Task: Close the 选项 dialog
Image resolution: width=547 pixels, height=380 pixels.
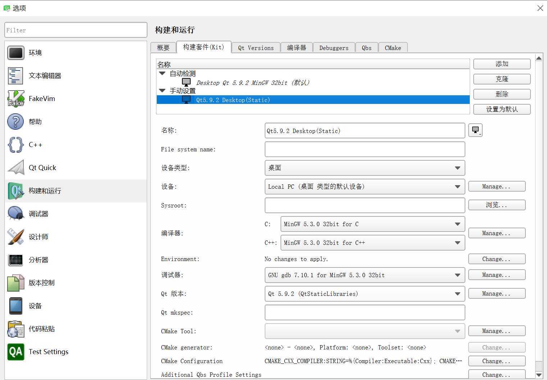Action: (540, 8)
